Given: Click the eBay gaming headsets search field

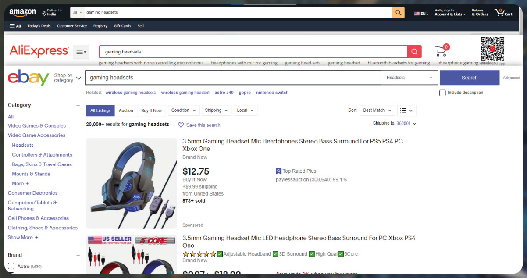Looking at the screenshot, I should pyautogui.click(x=233, y=78).
